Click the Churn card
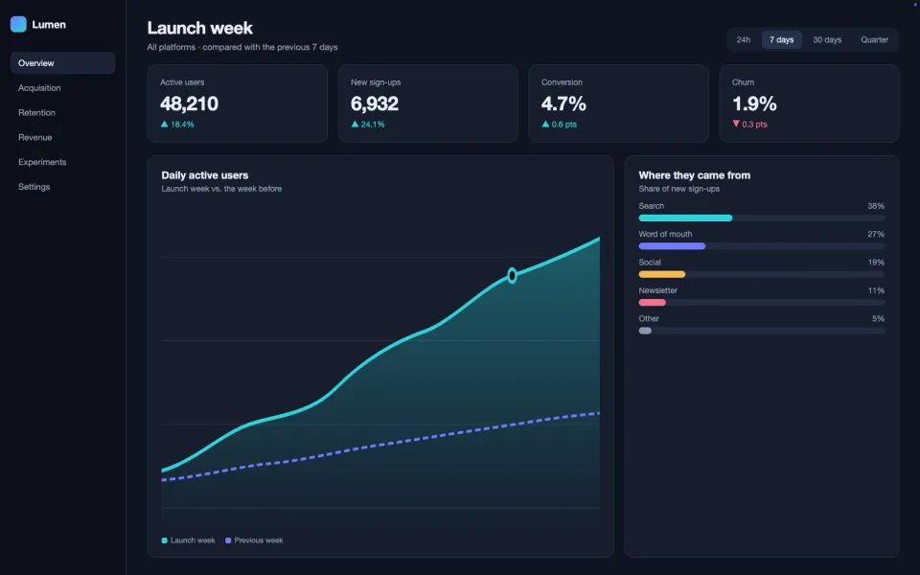Viewport: 920px width, 575px height. point(809,103)
